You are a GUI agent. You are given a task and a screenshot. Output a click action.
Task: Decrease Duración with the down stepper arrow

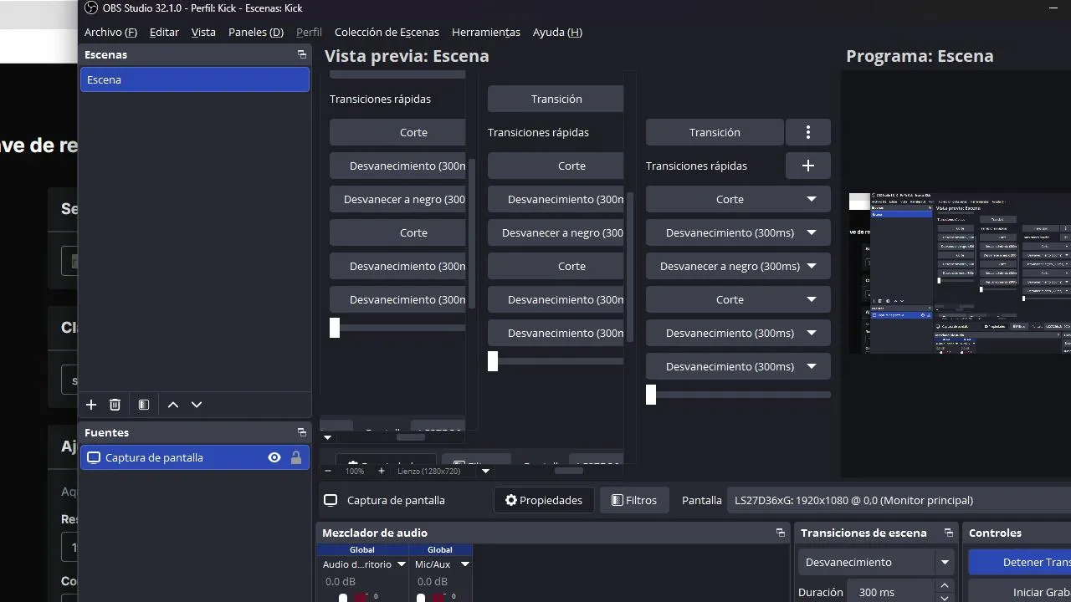(x=945, y=597)
